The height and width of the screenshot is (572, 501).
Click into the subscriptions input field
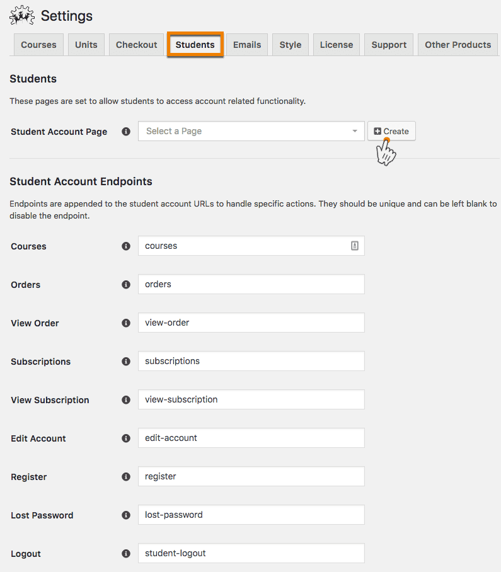point(251,361)
